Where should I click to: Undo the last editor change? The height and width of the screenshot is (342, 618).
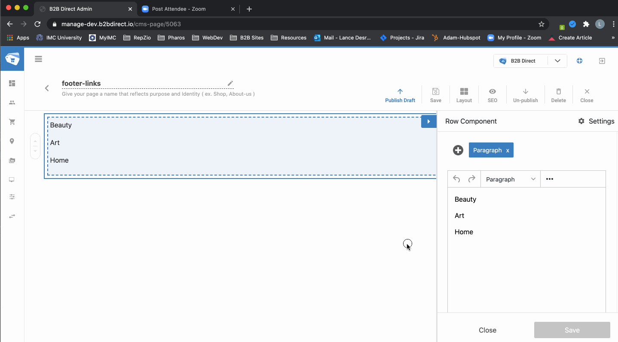[x=456, y=179]
